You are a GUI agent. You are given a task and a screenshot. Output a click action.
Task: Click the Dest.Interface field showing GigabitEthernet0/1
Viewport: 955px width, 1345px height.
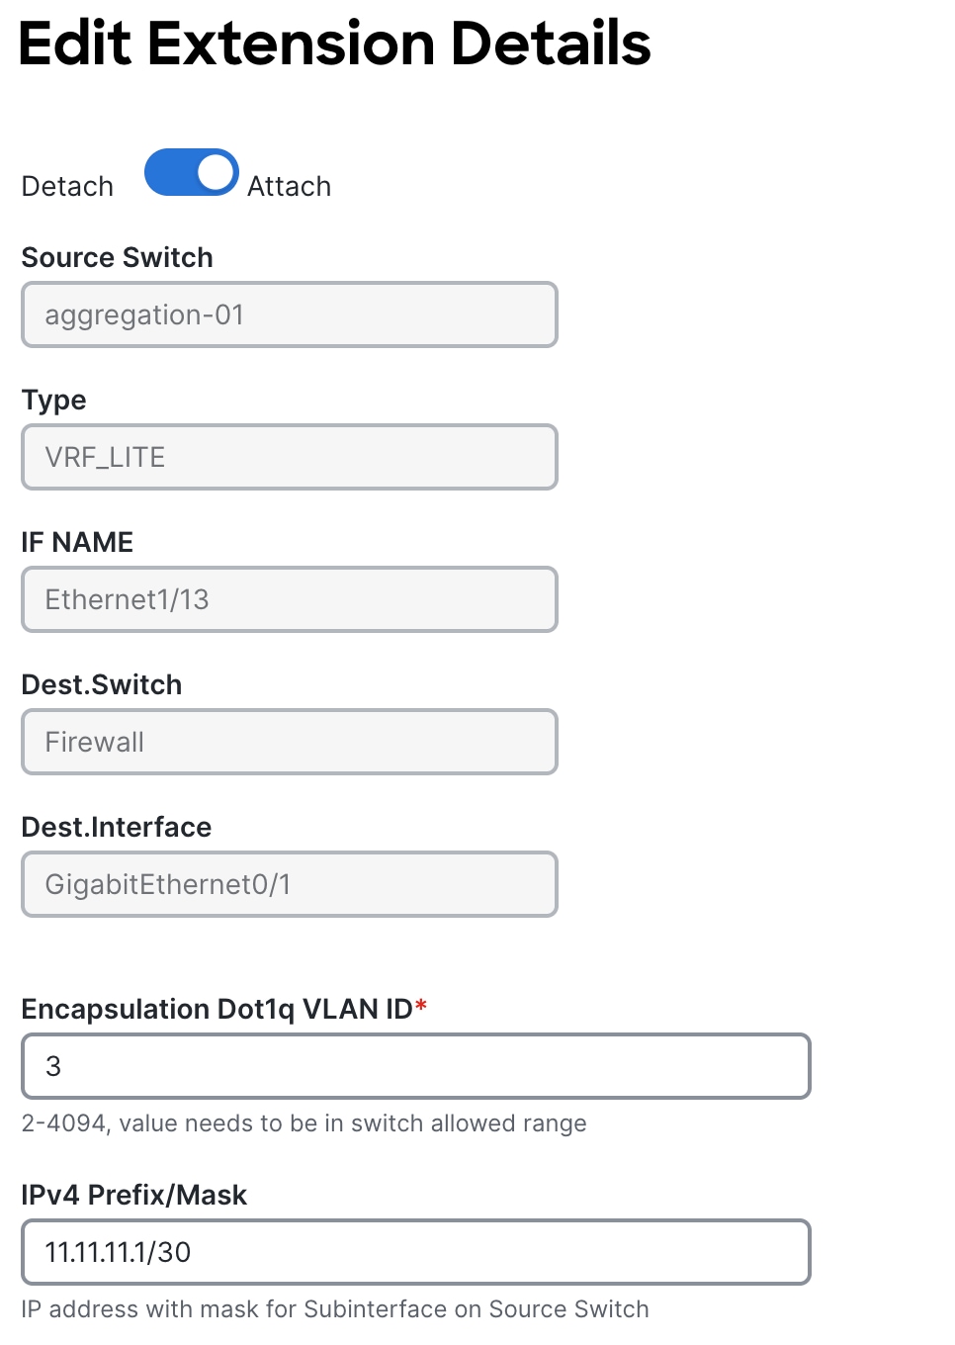289,884
